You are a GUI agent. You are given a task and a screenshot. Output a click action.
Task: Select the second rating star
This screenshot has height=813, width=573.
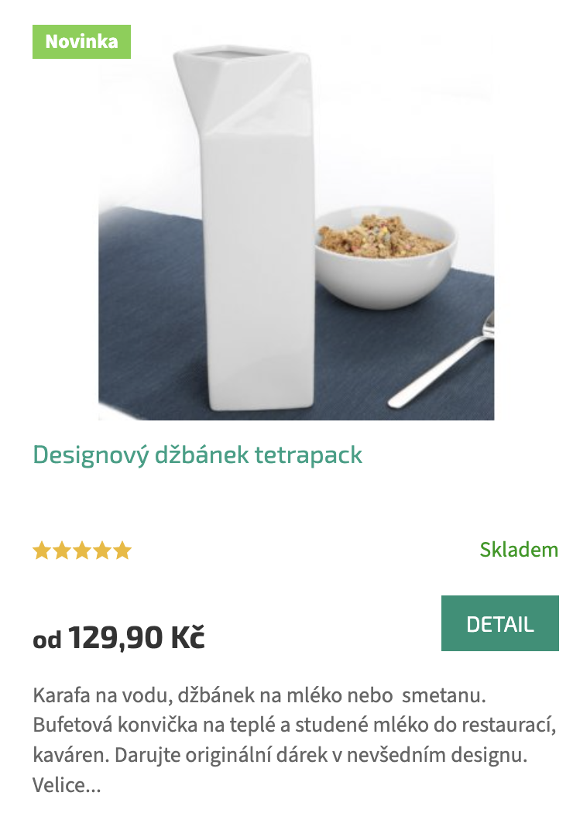pos(62,551)
